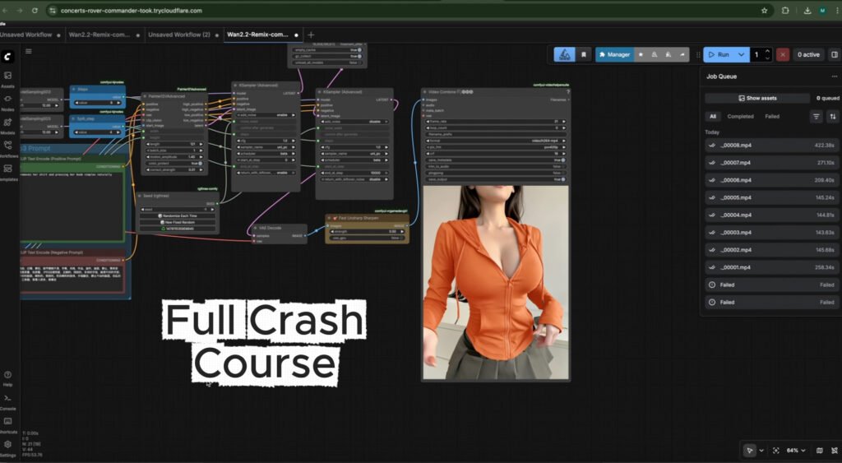Toggle the color_protect switch in PainterI2VAdvanced node
This screenshot has width=842, height=463.
click(x=199, y=163)
